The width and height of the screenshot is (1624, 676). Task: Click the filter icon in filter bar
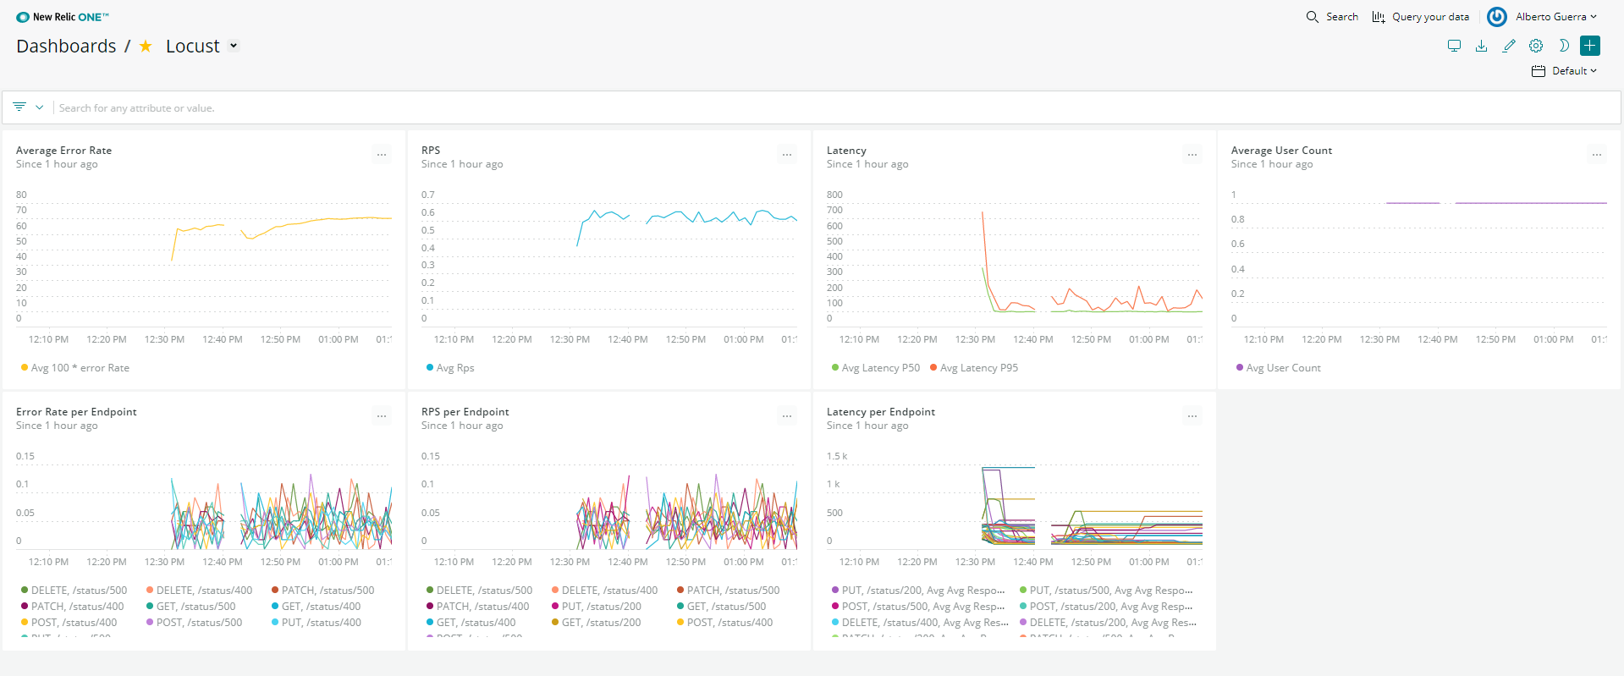[x=19, y=107]
